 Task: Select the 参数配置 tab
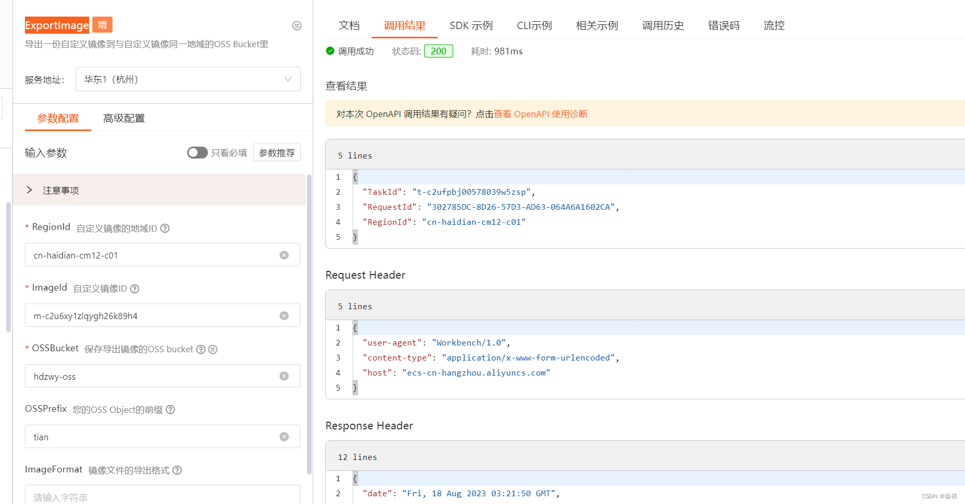[x=58, y=118]
